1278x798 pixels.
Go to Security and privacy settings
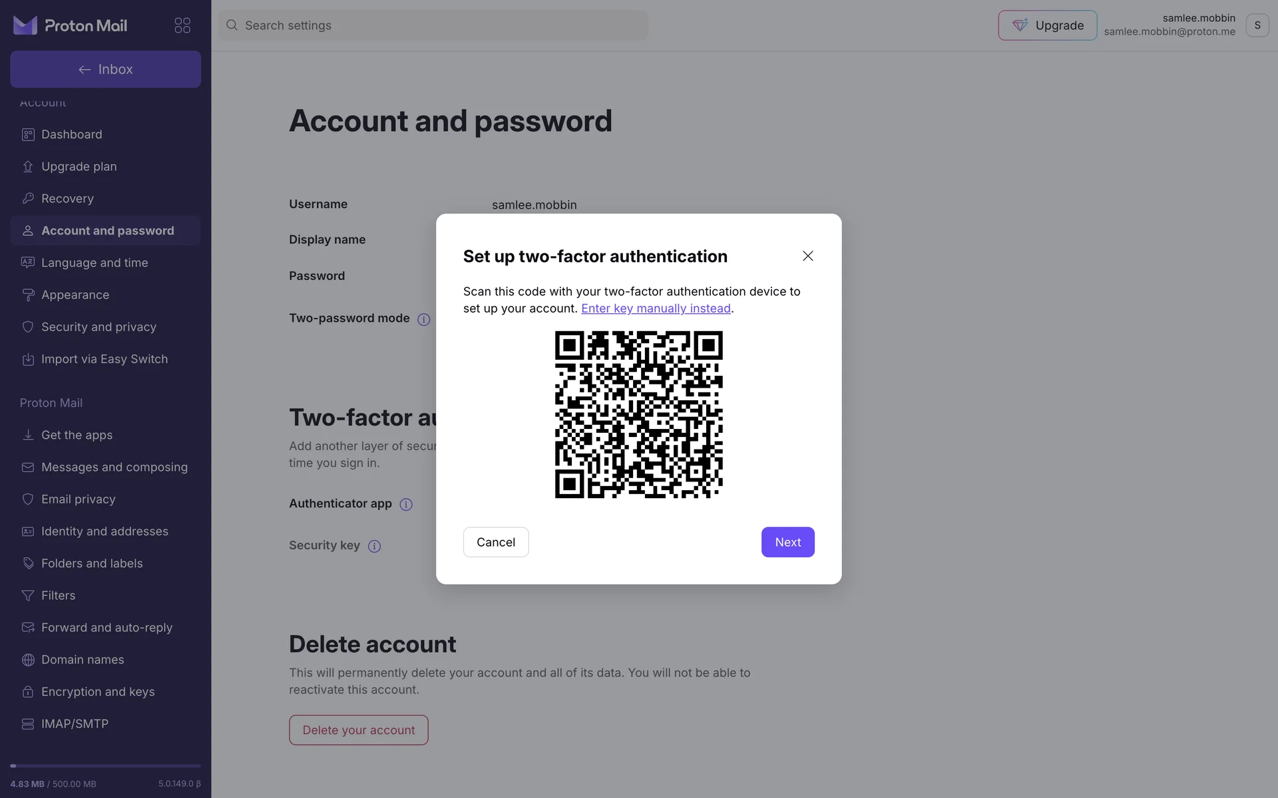coord(99,327)
